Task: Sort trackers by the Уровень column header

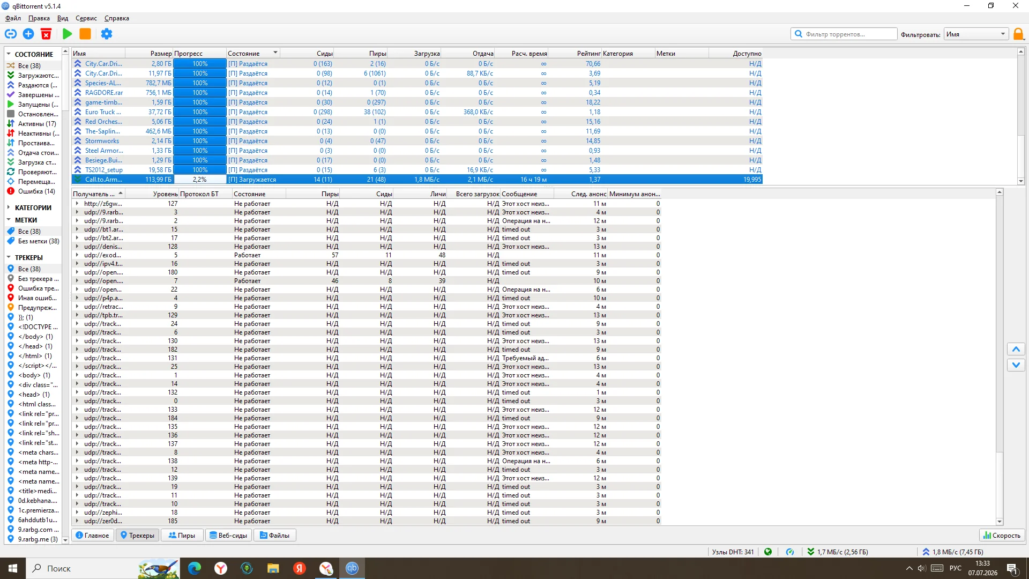Action: (x=152, y=194)
